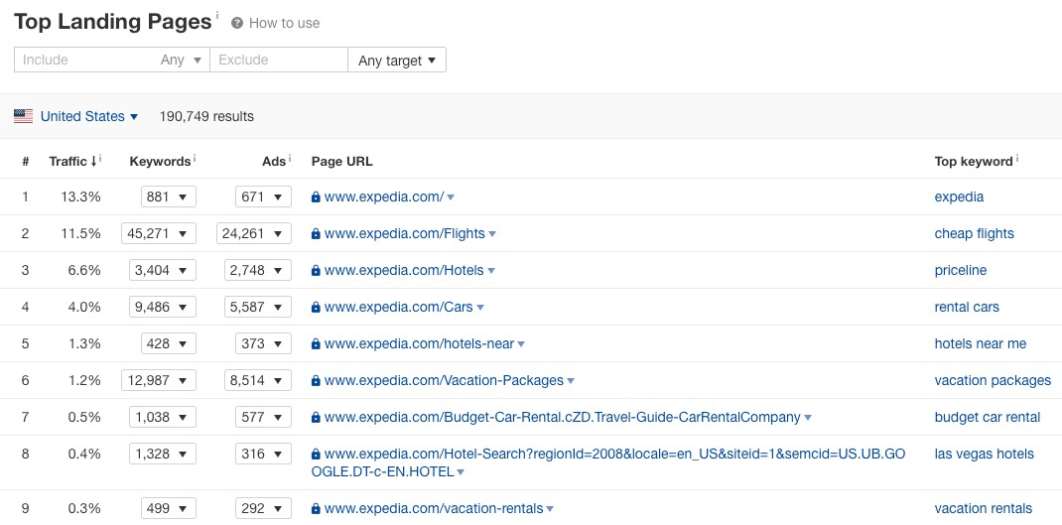This screenshot has height=525, width=1062.
Task: Open the www.expedia.com/Hotels link
Action: [x=404, y=270]
